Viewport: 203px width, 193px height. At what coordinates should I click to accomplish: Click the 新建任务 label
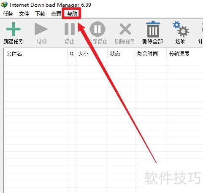(x=13, y=41)
